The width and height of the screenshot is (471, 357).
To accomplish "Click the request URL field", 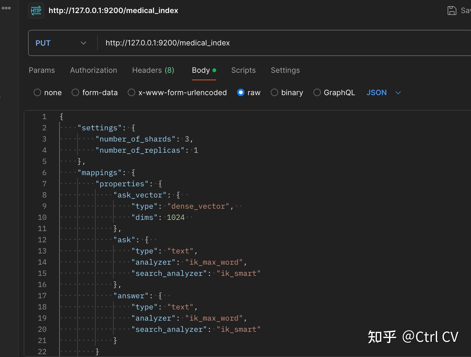I will point(218,43).
